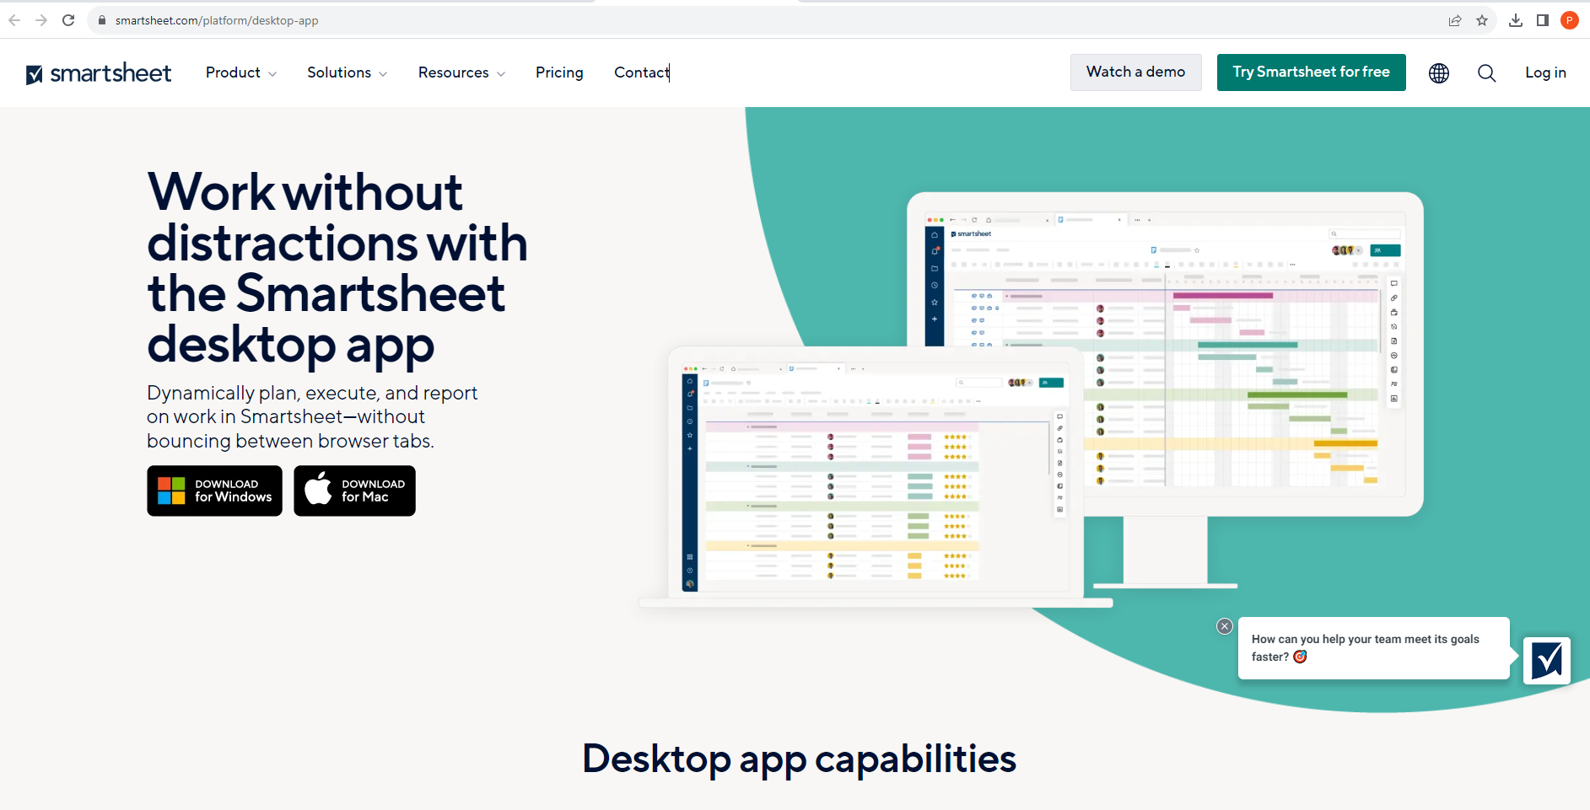Click the search icon in the navigation bar

(1486, 73)
